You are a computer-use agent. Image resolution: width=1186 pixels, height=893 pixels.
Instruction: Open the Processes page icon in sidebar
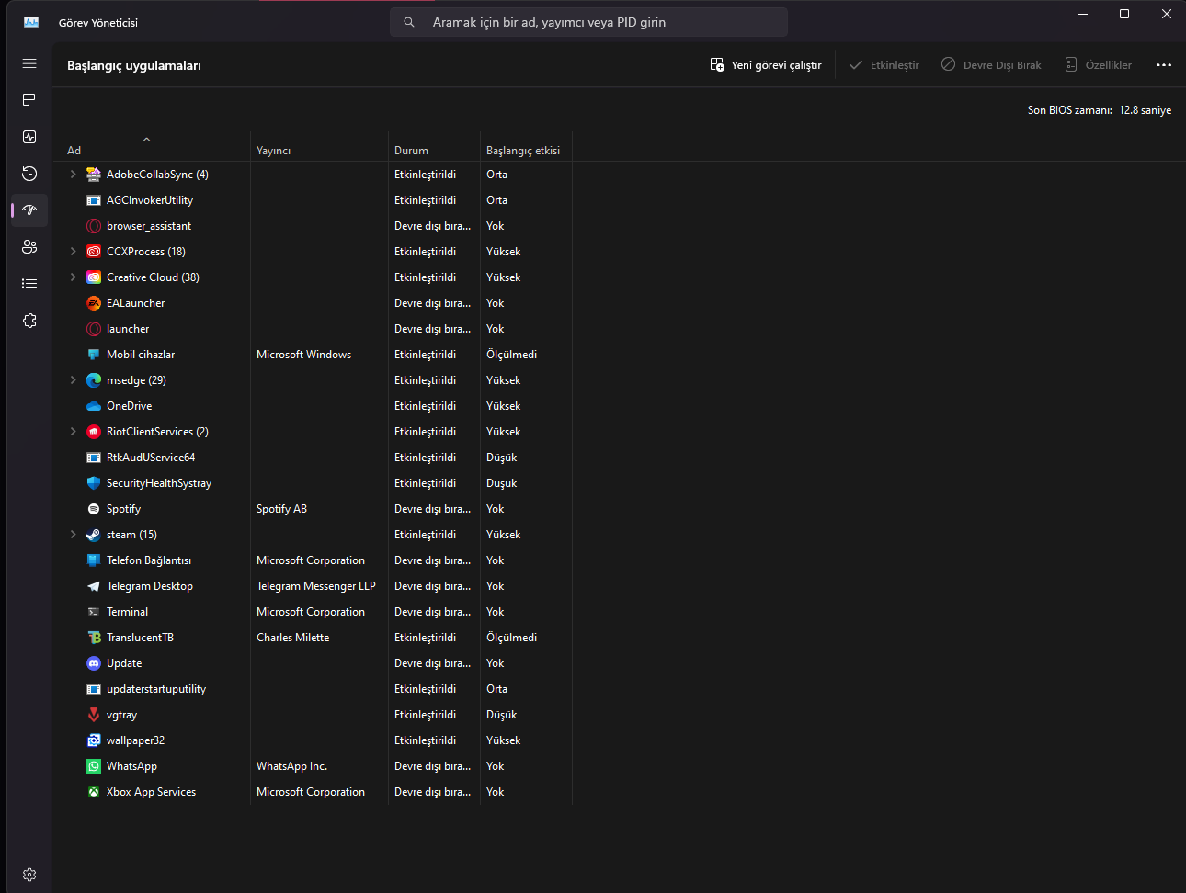(x=29, y=100)
